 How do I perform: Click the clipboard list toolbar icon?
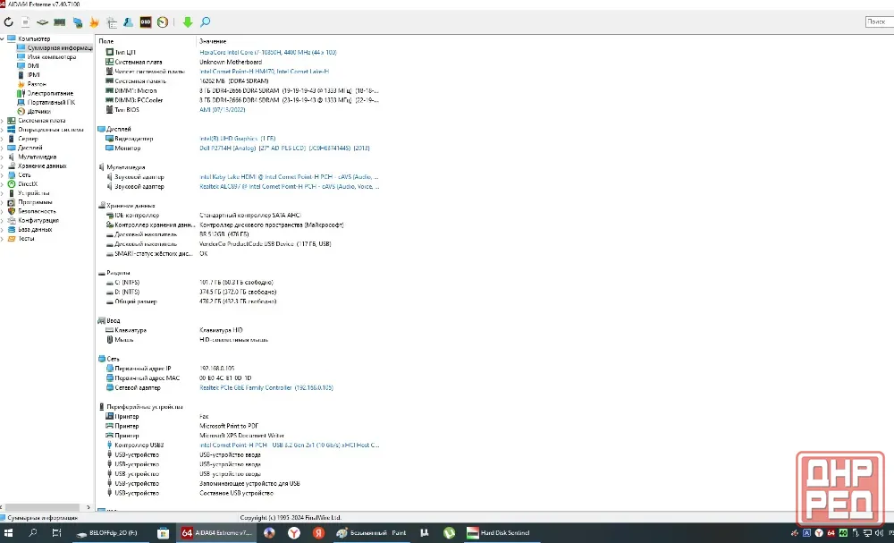coord(112,22)
